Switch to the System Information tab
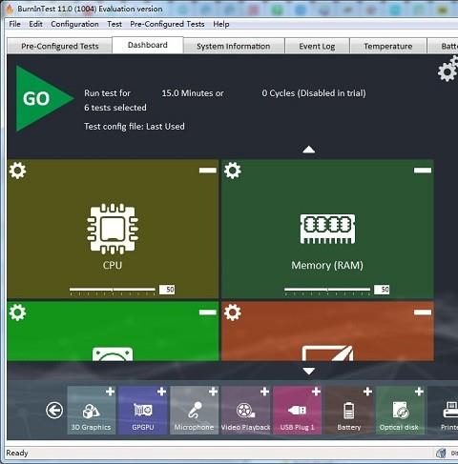Screen dimensions: 458x464 click(234, 47)
